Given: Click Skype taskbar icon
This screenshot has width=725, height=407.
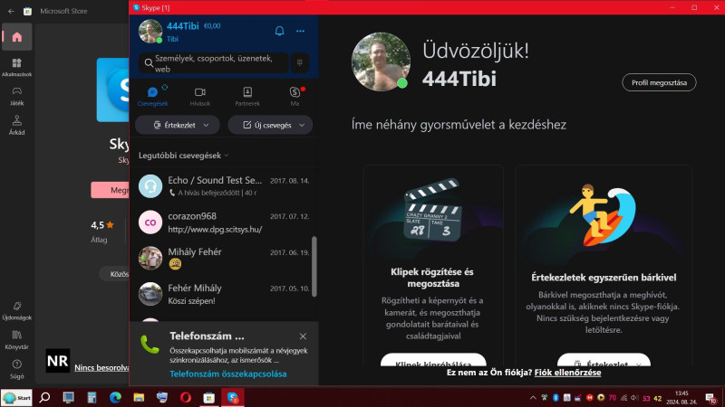Looking at the screenshot, I should point(233,397).
